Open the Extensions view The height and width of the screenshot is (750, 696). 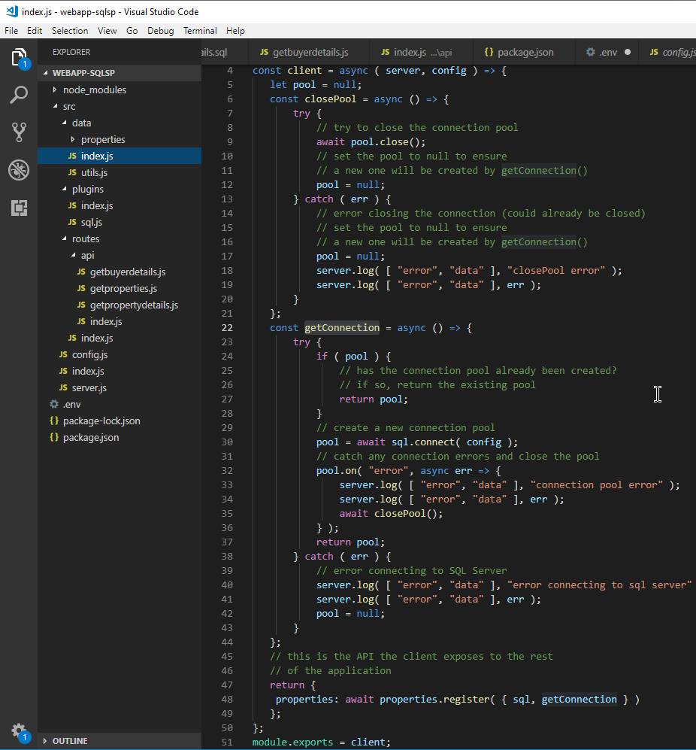coord(18,208)
